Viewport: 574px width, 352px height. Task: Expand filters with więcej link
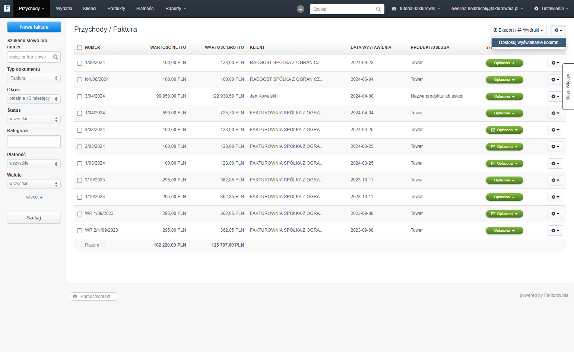[x=34, y=197]
